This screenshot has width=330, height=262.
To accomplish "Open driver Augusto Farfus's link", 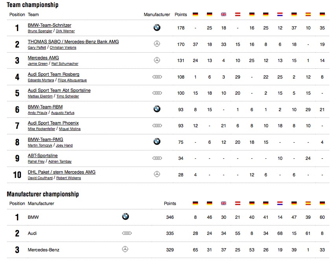I will tap(63, 113).
